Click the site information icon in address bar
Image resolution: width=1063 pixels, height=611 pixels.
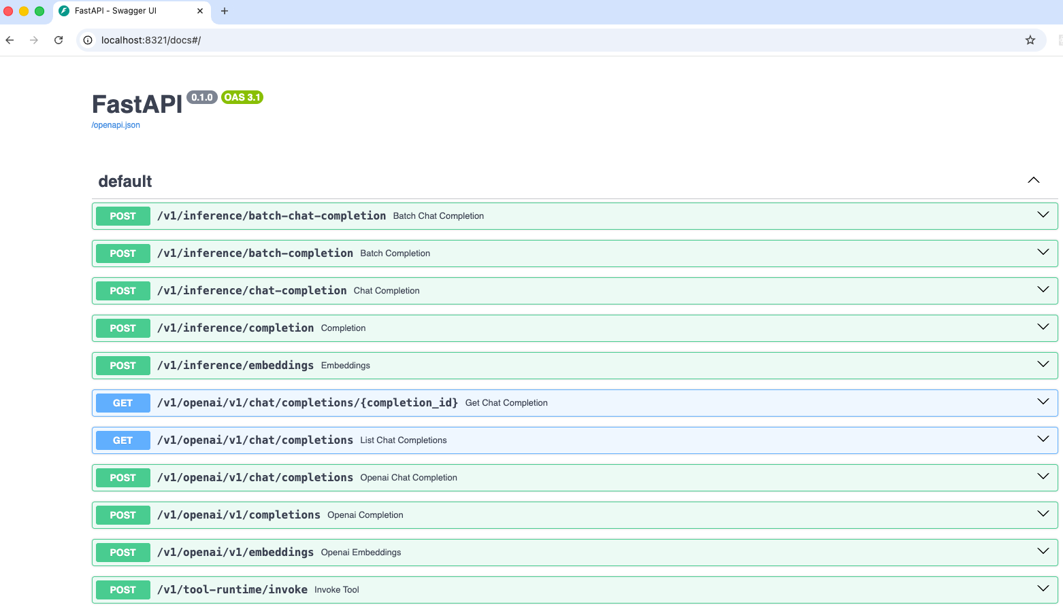pos(88,40)
